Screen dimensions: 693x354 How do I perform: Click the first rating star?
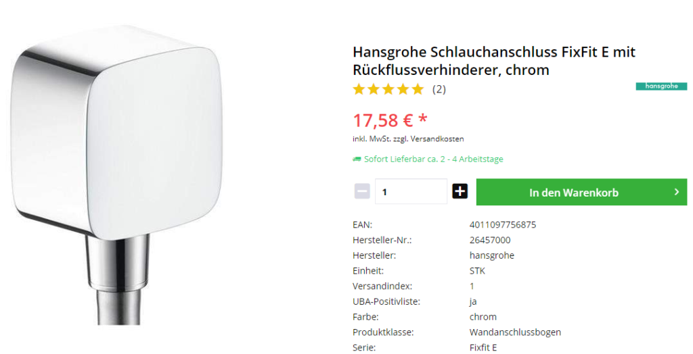click(x=359, y=90)
